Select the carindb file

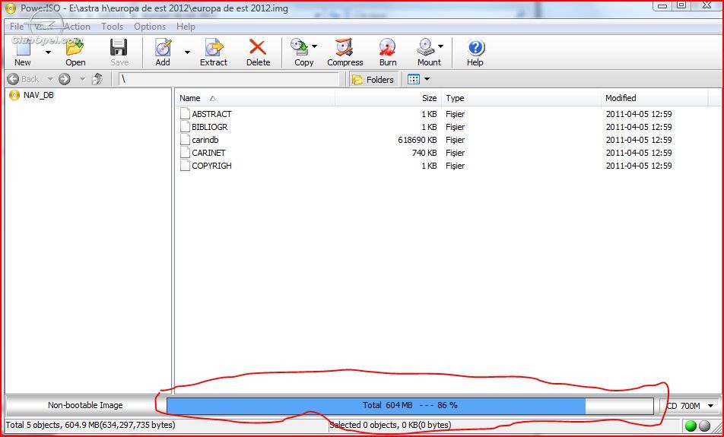(x=205, y=139)
